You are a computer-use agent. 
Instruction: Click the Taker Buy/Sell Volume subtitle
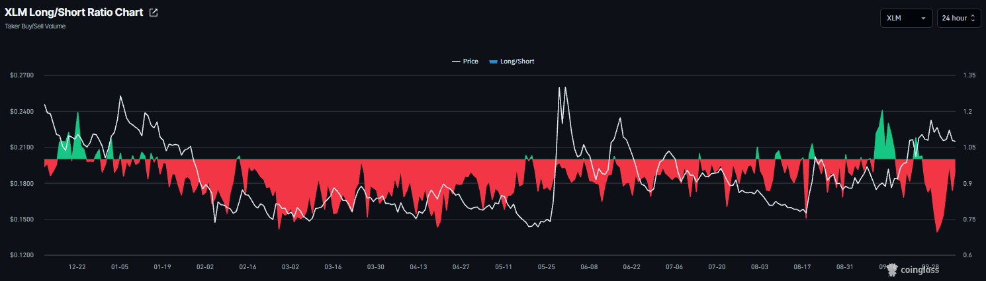pos(35,26)
